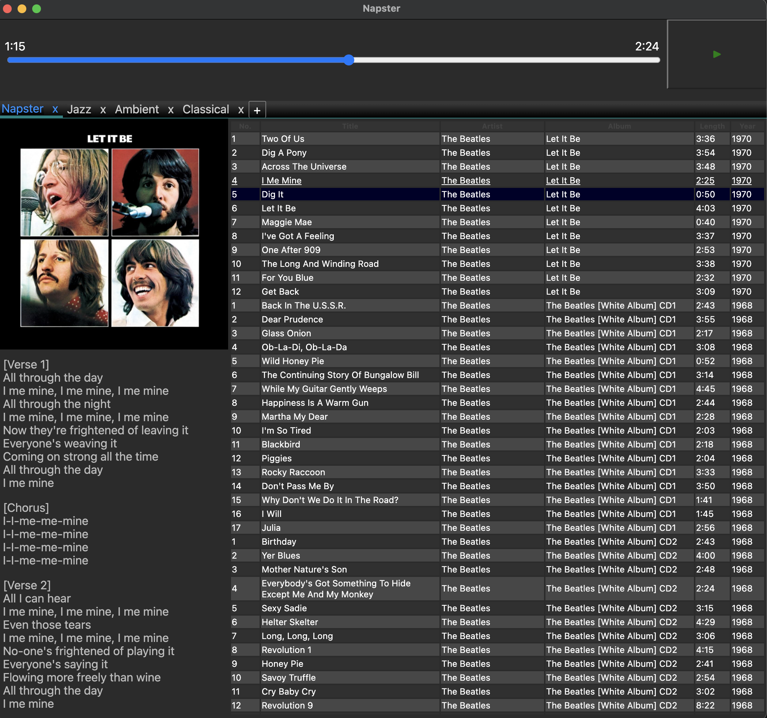Sort by the Title column header

pos(350,126)
